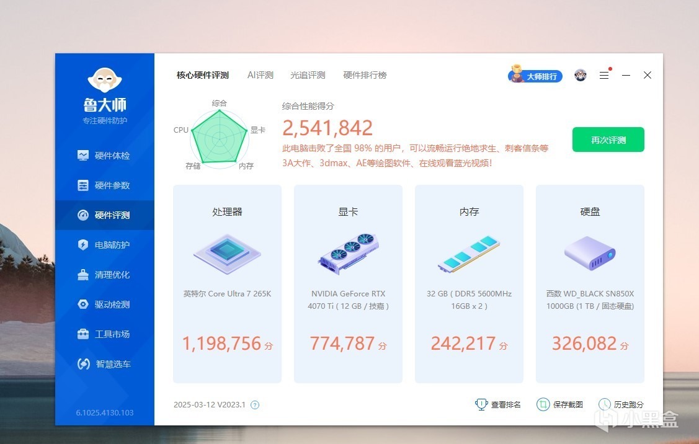
Task: Click the hard disk illustration
Action: click(x=590, y=253)
